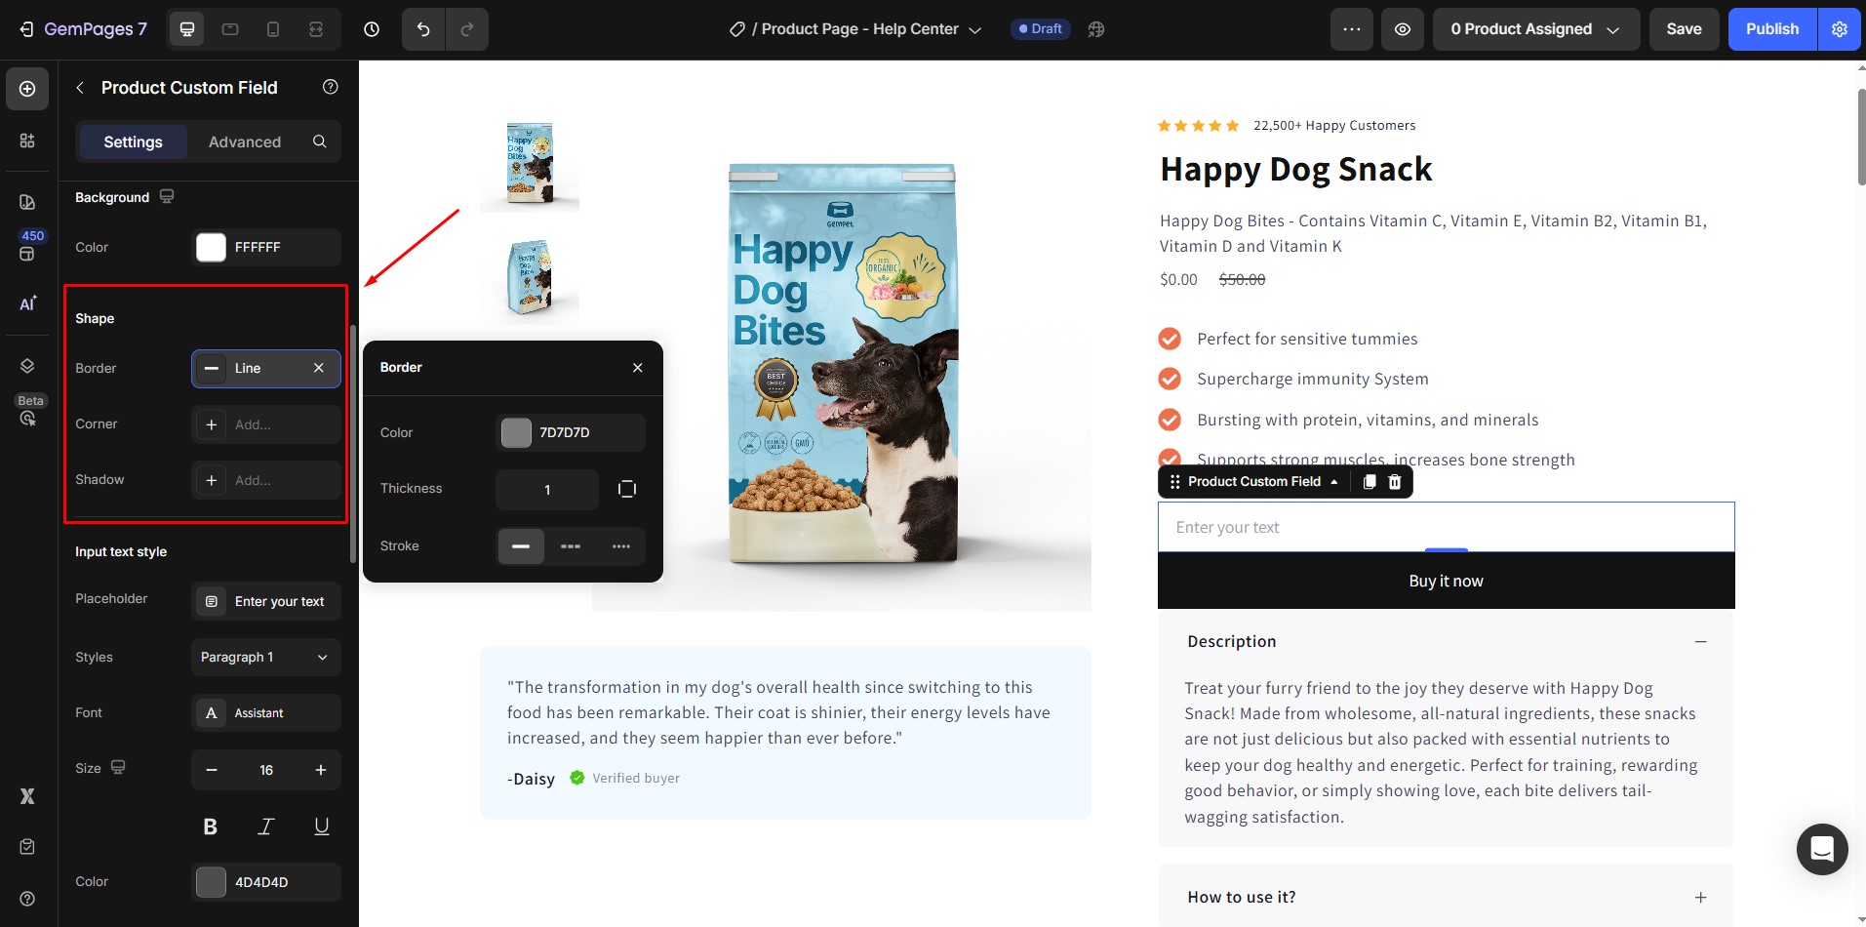Duplicate the Product Custom Field element

[x=1370, y=481]
